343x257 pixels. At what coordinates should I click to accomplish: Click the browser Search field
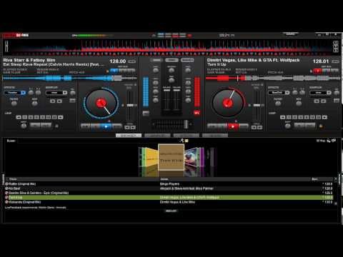tap(98, 141)
